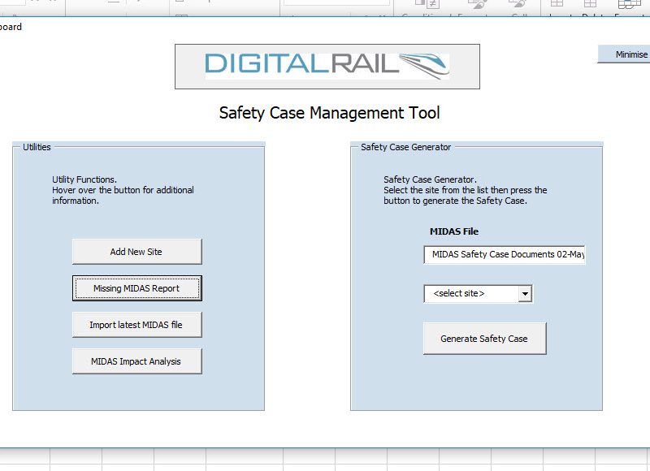Screen dimensions: 650x471
Task: Click the Utilities group label
Action: coord(37,147)
